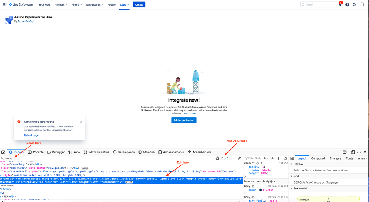The width and height of the screenshot is (369, 202).
Task: Clear the inspector search field
Action: coord(217,158)
